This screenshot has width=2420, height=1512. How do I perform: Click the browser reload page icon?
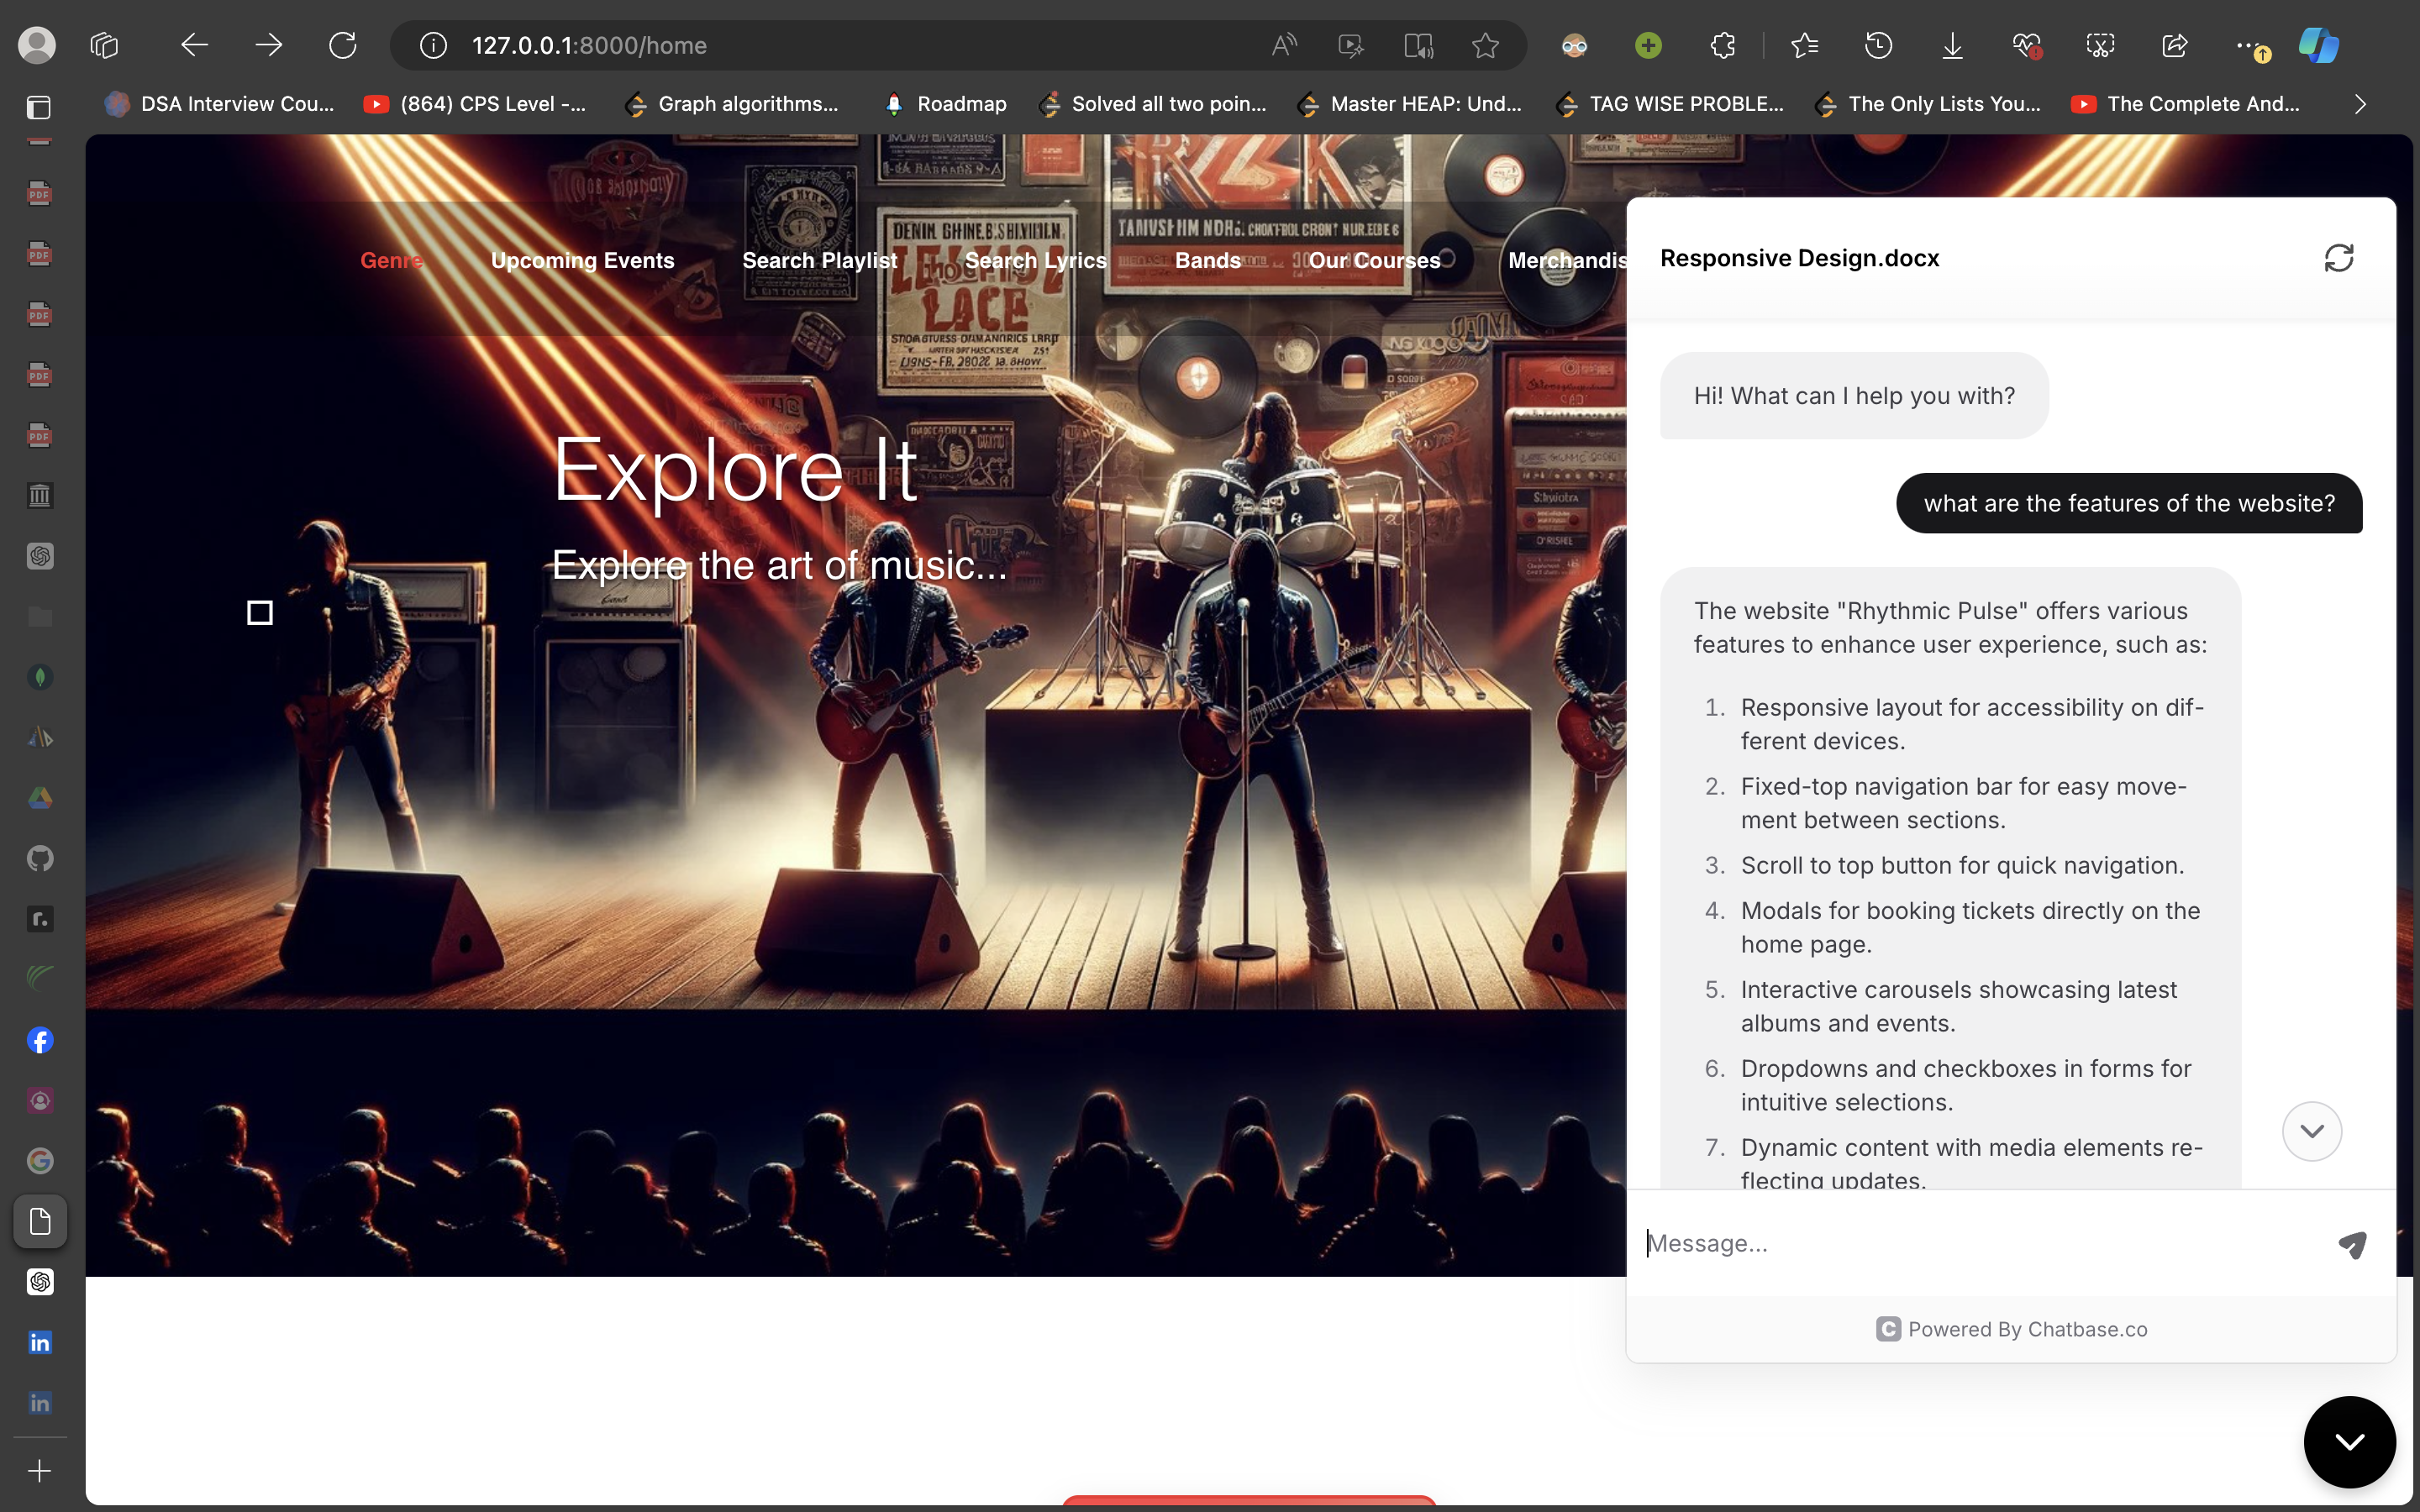point(342,45)
